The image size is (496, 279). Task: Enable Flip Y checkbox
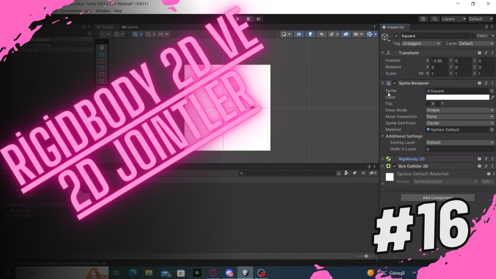(437, 104)
